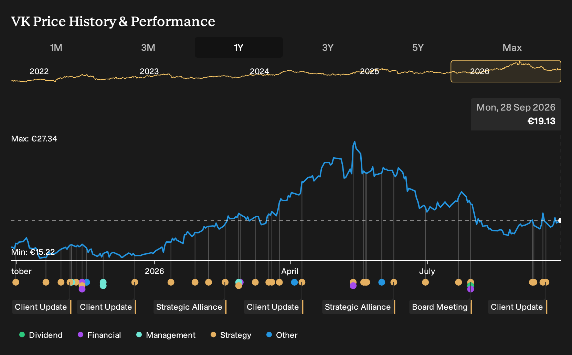This screenshot has width=572, height=355.
Task: Show the 3Y price history
Action: [x=328, y=47]
